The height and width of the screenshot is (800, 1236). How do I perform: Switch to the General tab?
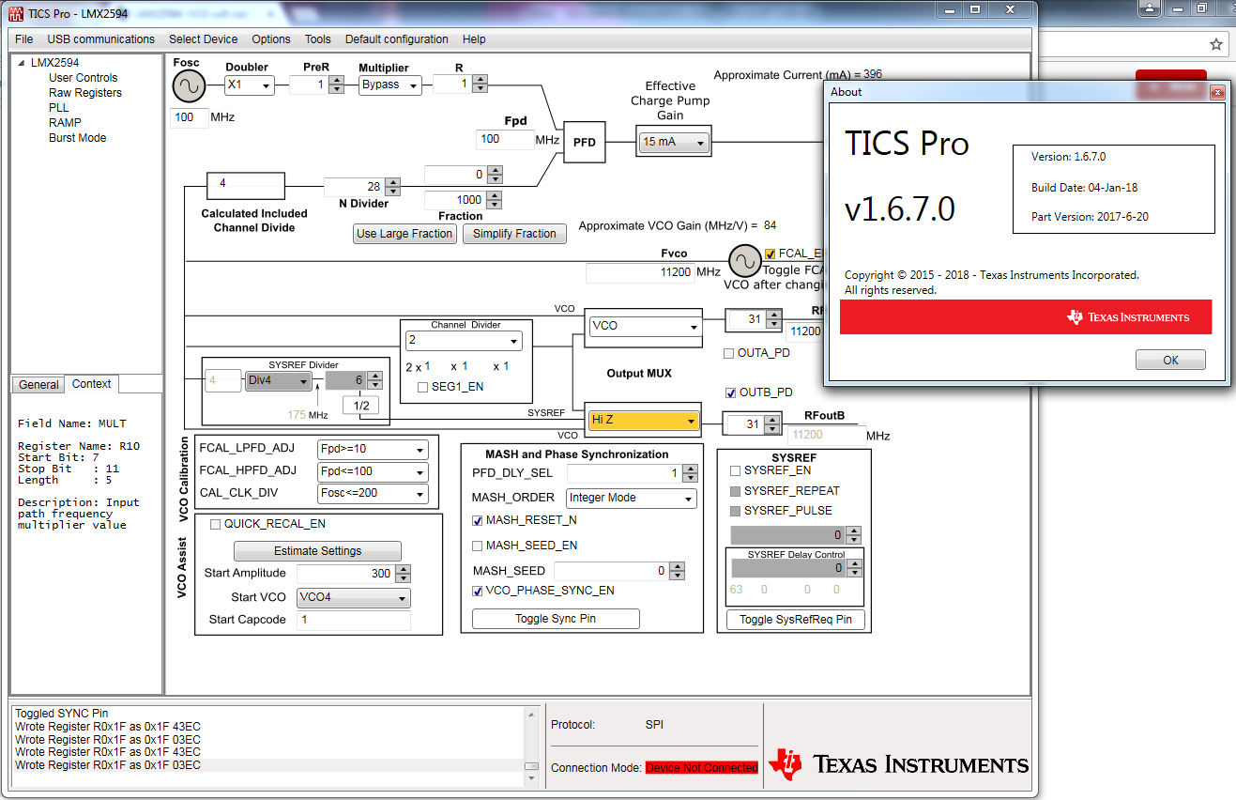tap(39, 385)
